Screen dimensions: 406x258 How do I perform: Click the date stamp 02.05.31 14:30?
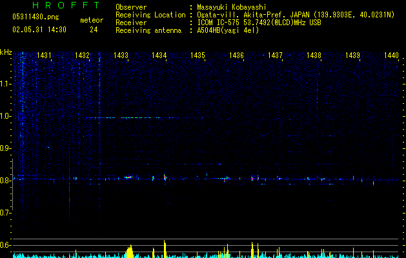pos(39,30)
